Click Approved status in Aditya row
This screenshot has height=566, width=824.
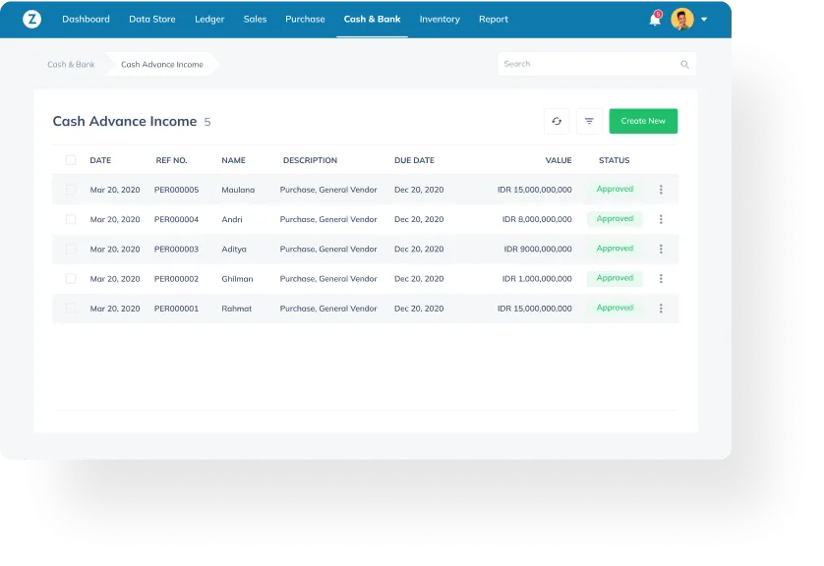[x=615, y=249]
